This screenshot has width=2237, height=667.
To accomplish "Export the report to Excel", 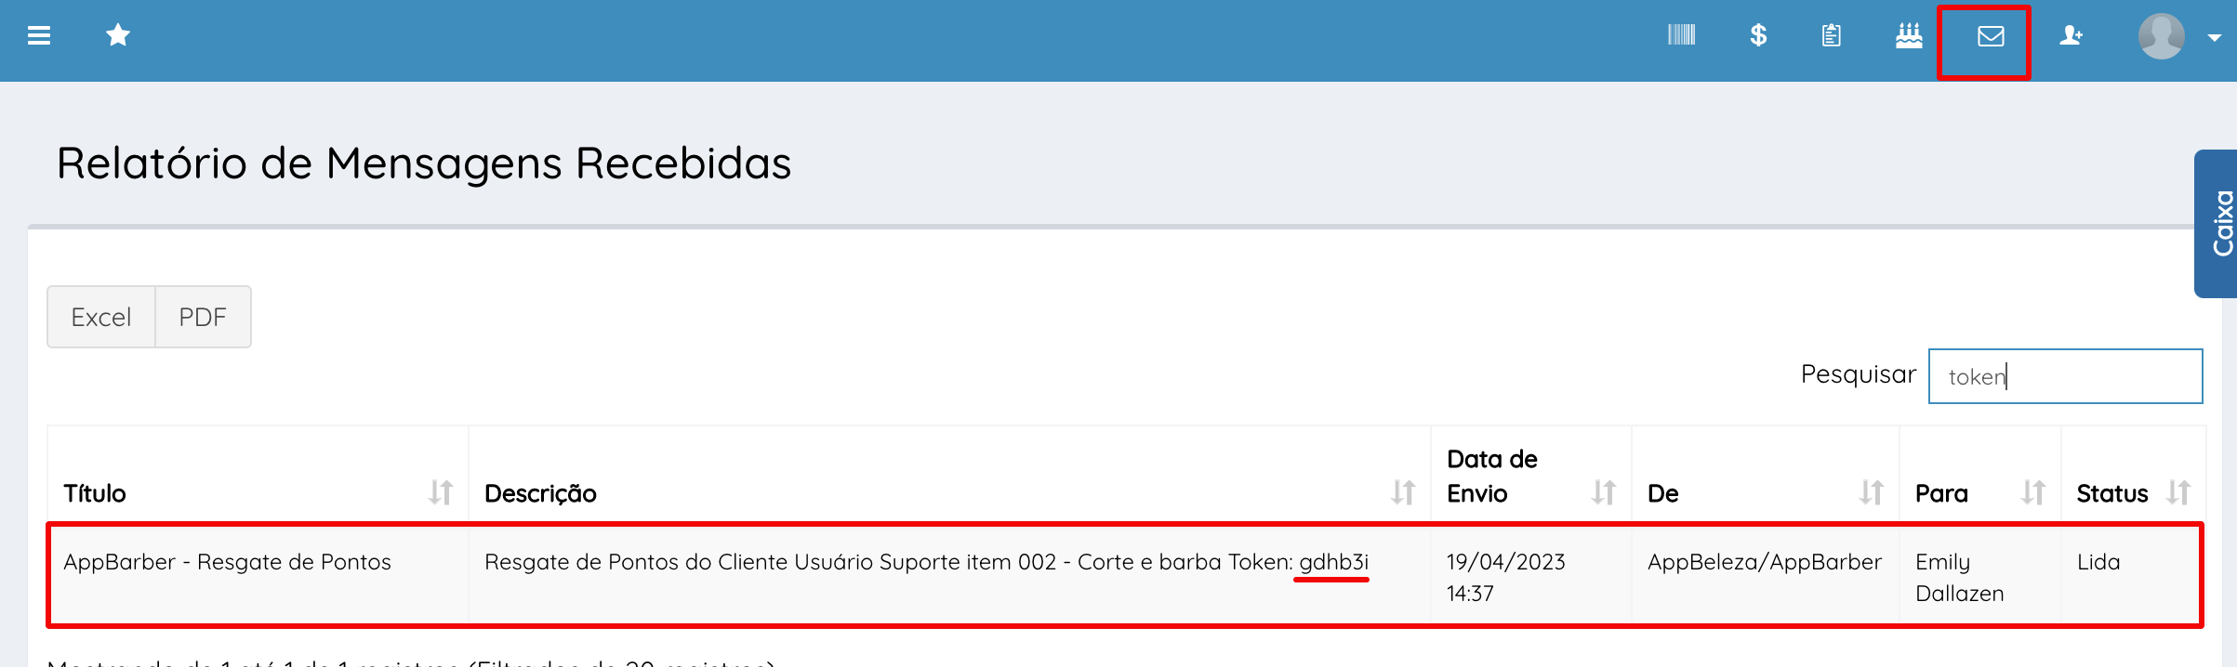I will [x=101, y=317].
